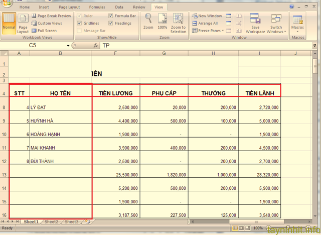Uncheck the Formula Bar checkbox

pos(111,16)
